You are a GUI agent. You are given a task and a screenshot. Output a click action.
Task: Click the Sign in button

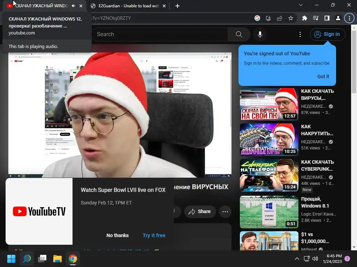(327, 34)
